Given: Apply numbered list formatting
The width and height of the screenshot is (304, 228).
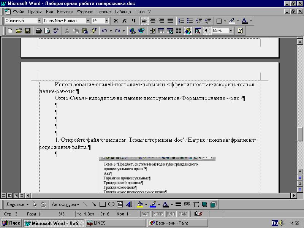Looking at the screenshot, I should (x=181, y=21).
